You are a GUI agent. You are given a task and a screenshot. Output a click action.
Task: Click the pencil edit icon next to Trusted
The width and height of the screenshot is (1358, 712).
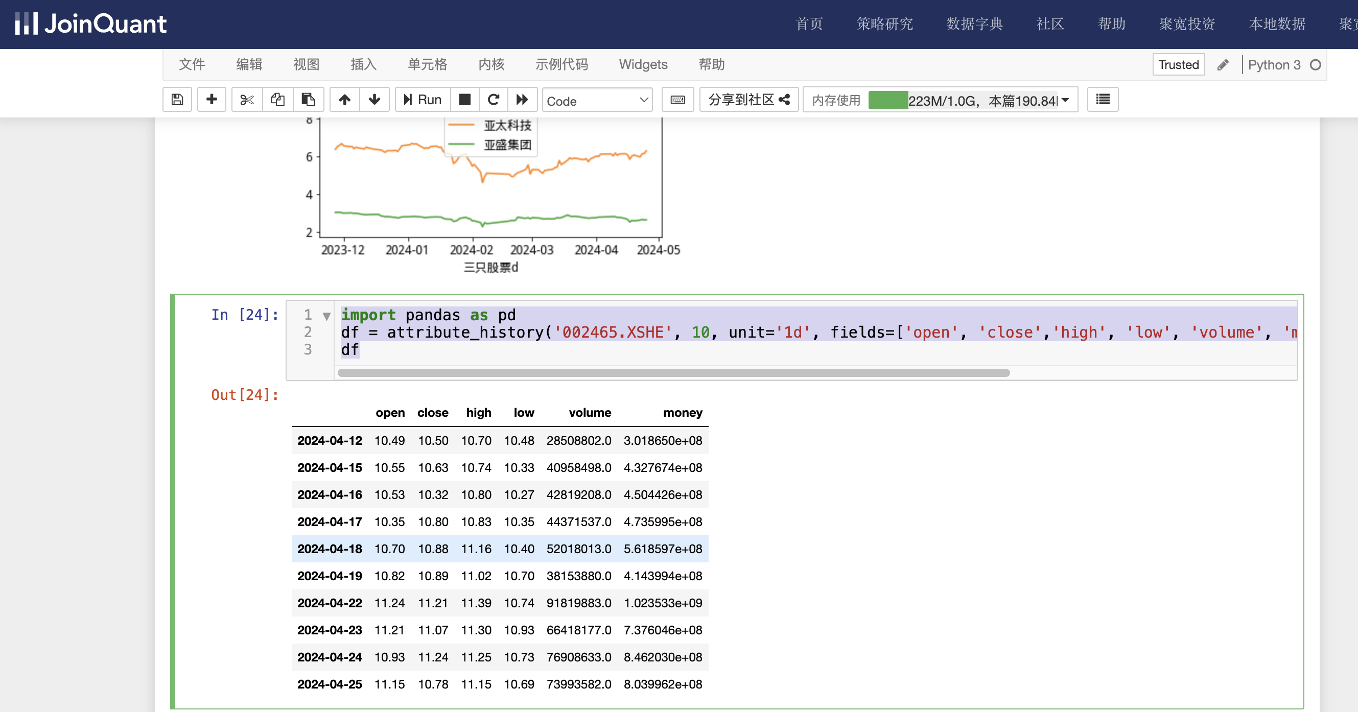[x=1223, y=64]
